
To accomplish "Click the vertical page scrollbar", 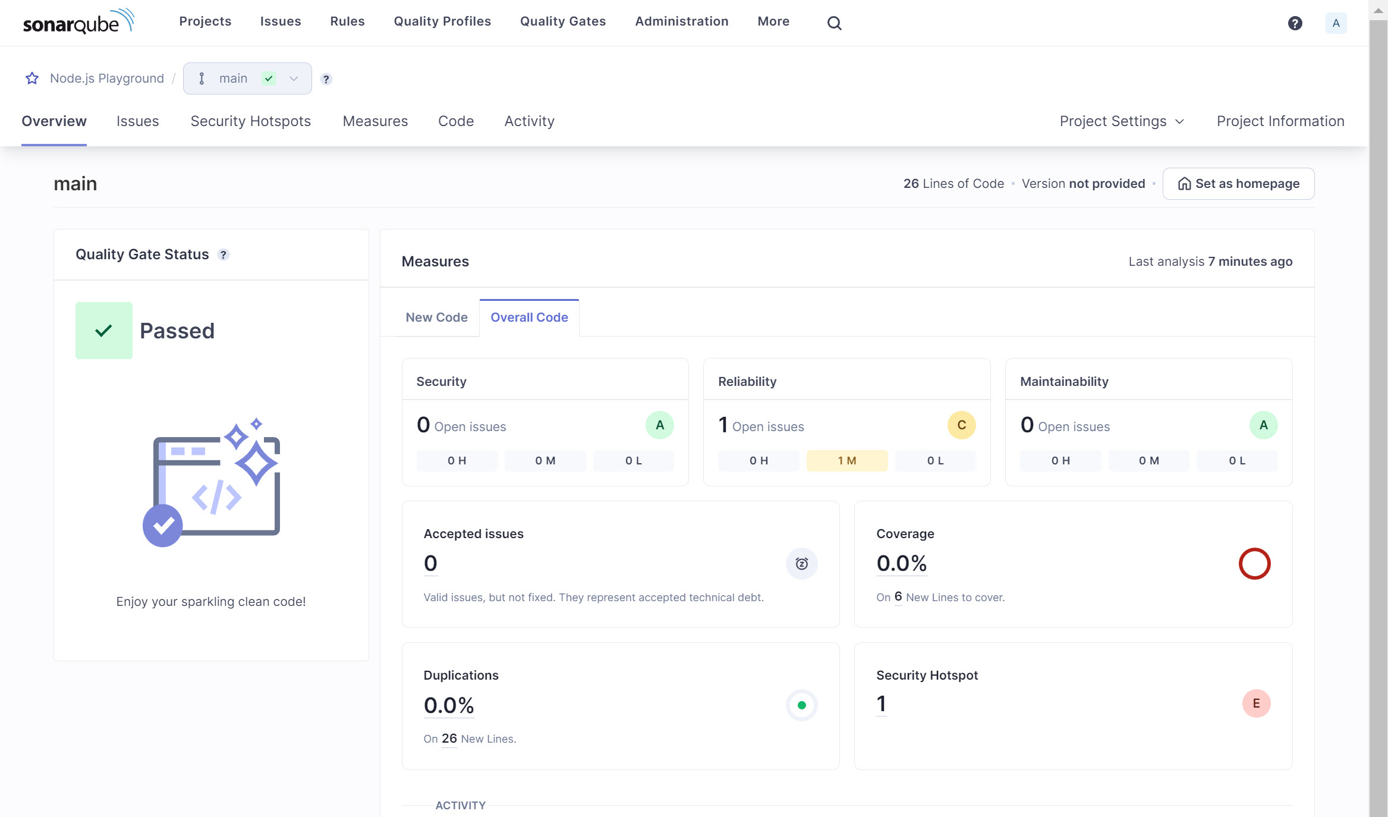I will pyautogui.click(x=1378, y=416).
